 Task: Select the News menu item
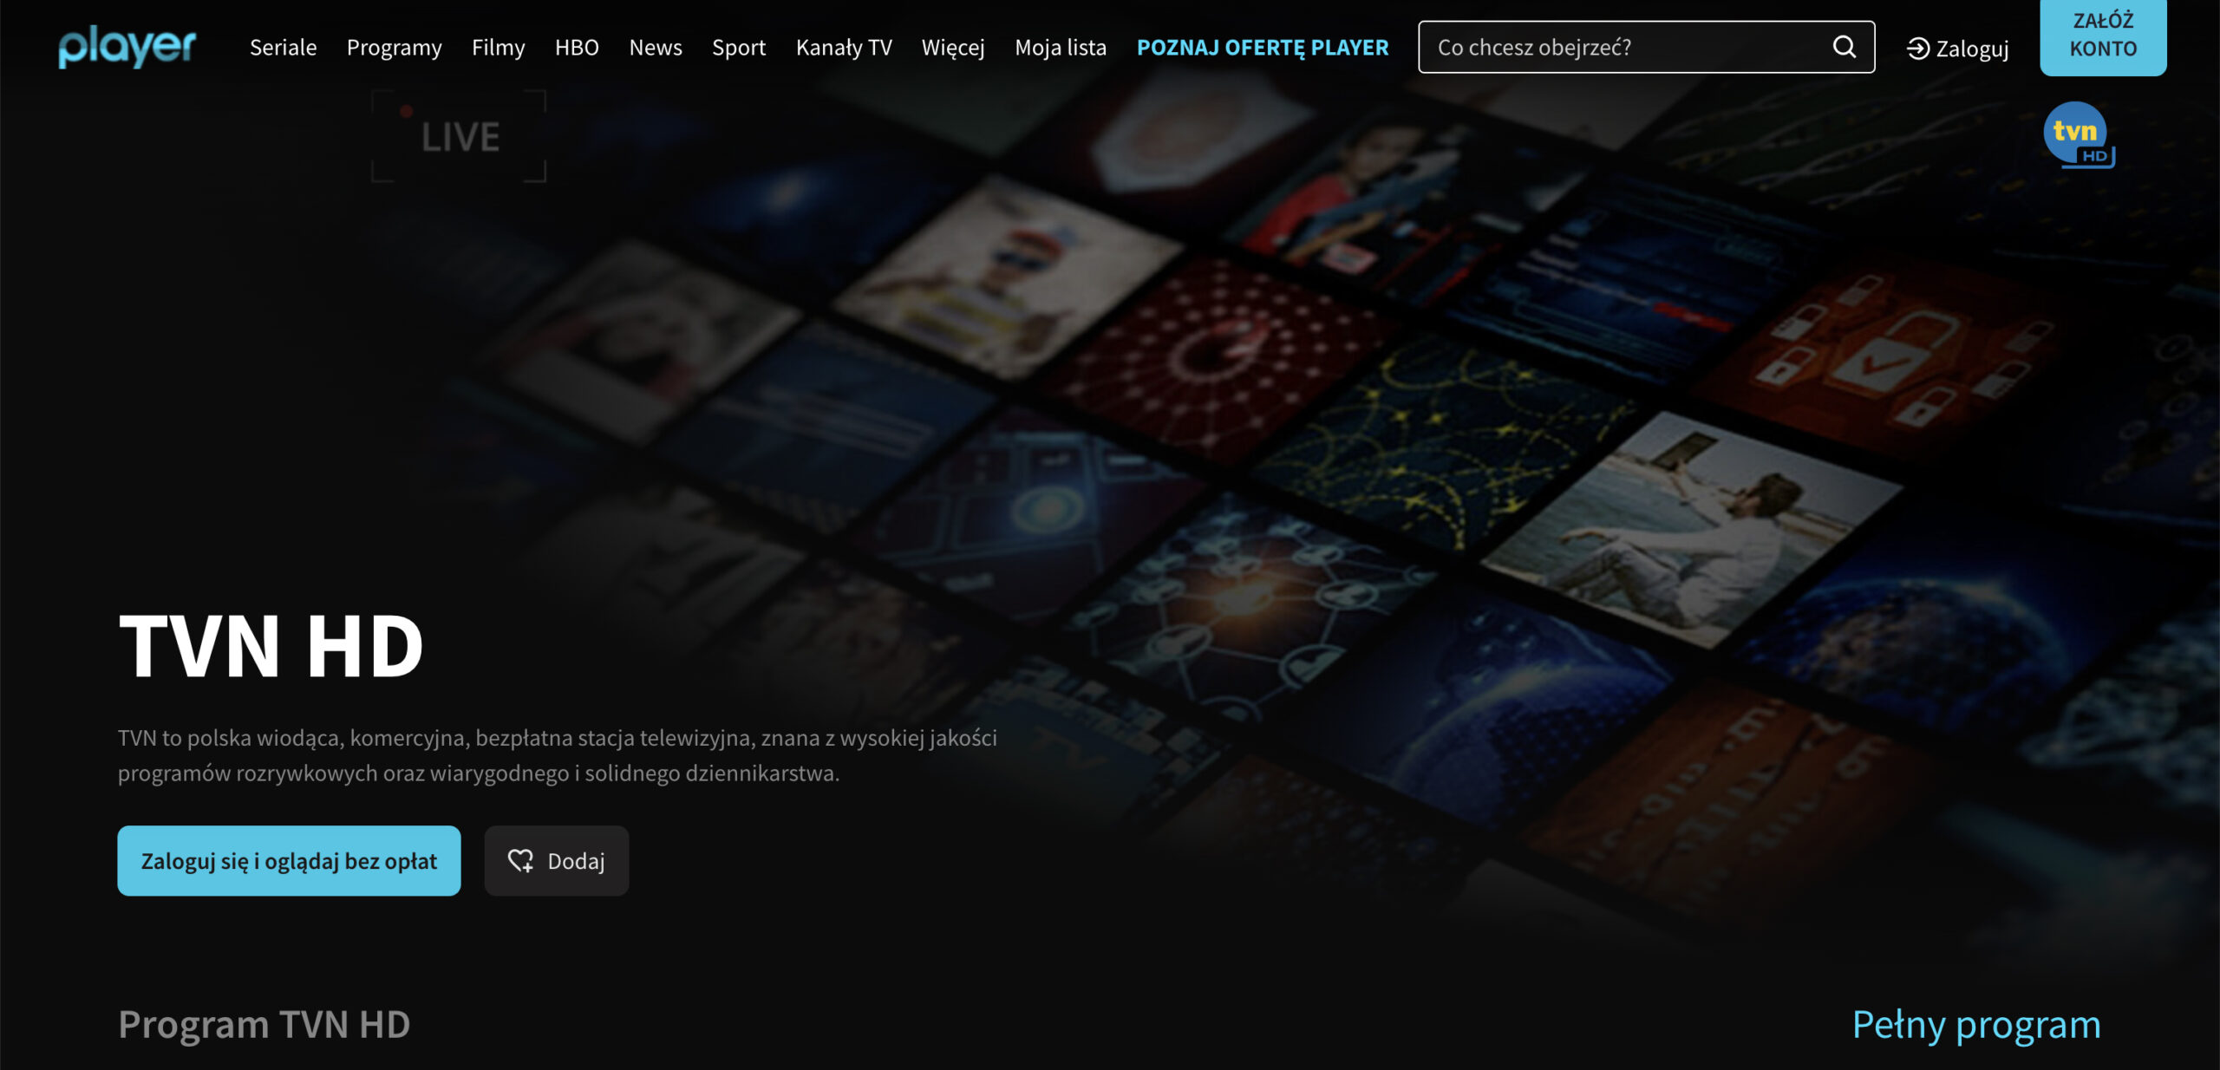click(x=655, y=48)
